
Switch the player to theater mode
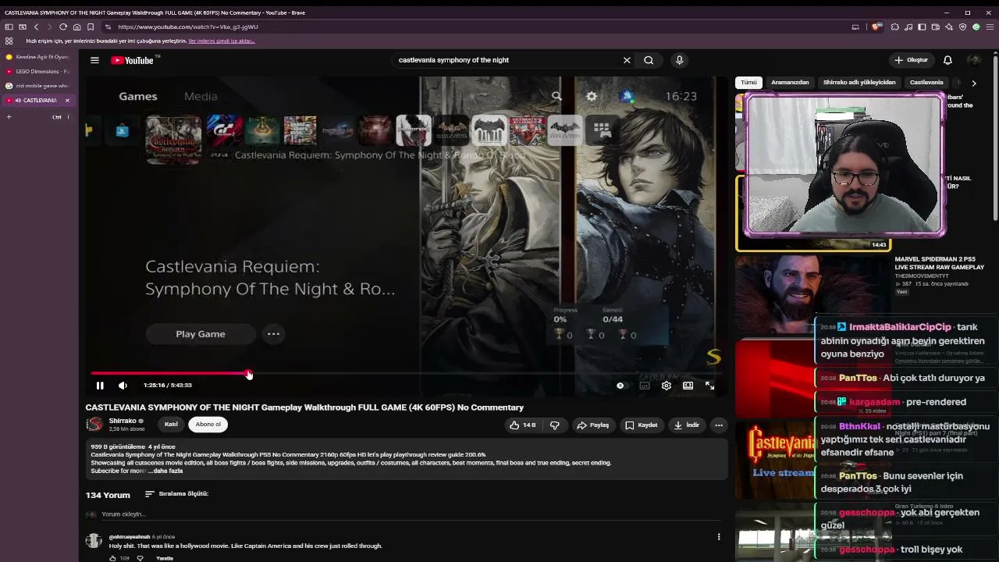click(688, 386)
